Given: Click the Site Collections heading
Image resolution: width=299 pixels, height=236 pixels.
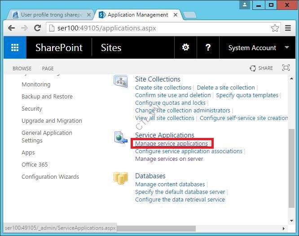Looking at the screenshot, I should coord(158,79).
